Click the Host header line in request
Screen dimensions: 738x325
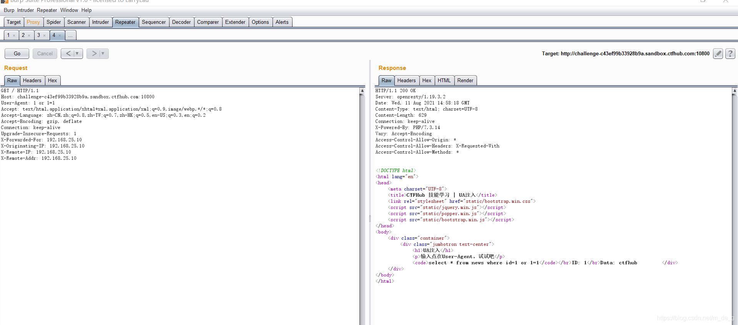tap(78, 97)
